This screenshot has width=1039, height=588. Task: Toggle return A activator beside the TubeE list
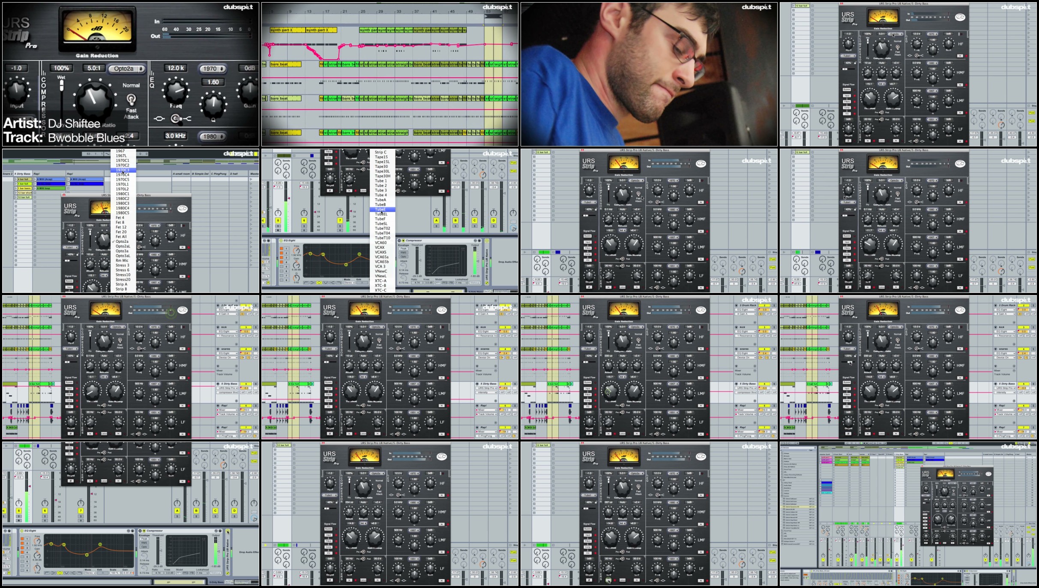click(x=436, y=221)
